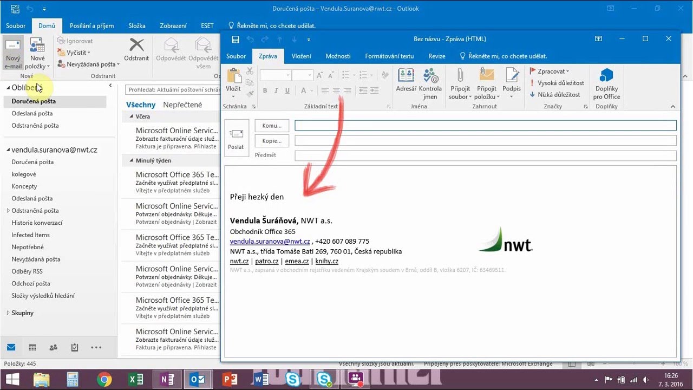693x390 pixels.
Task: Open OneNote from the taskbar
Action: pyautogui.click(x=167, y=380)
